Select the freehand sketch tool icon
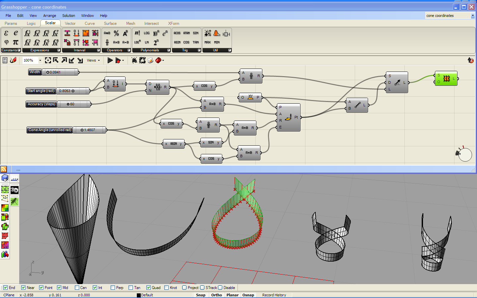The height and width of the screenshot is (298, 477). pyautogui.click(x=13, y=60)
